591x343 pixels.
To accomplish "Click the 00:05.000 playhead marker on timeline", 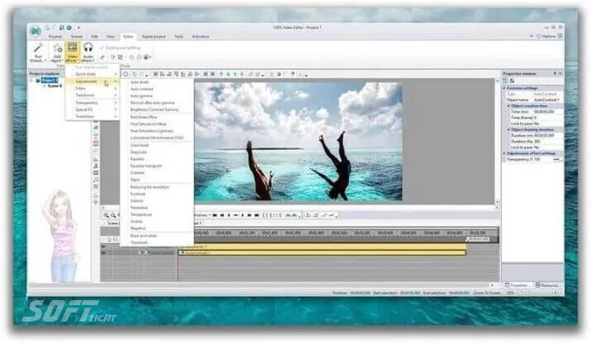I will pos(478,239).
